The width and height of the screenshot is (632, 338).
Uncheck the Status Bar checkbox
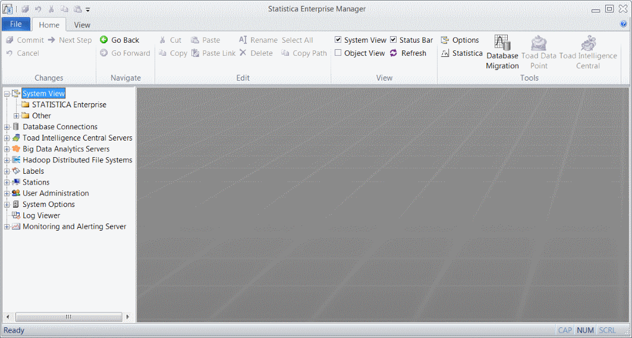click(x=394, y=39)
